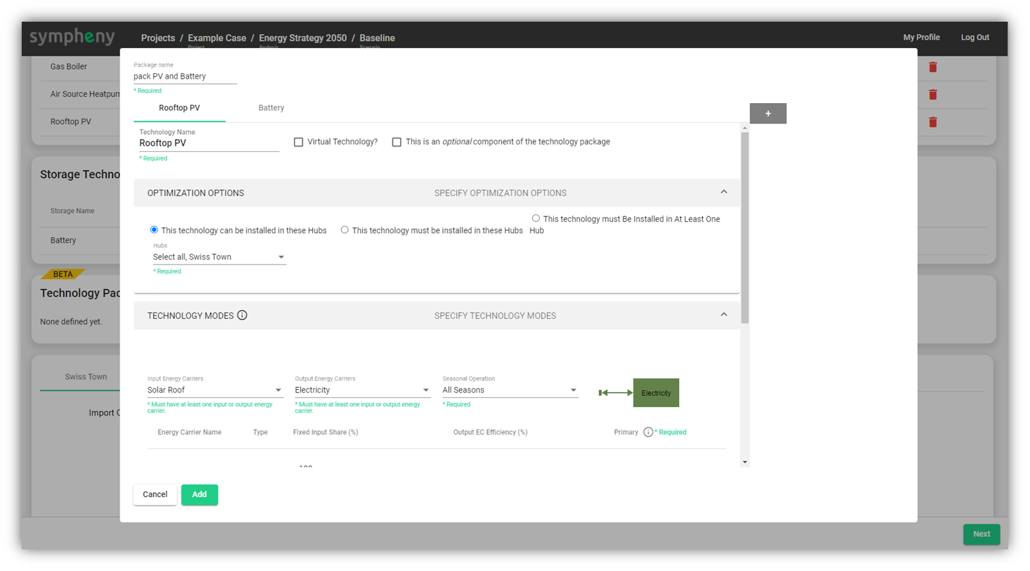This screenshot has height=571, width=1030.
Task: Click the green Add button
Action: (199, 494)
